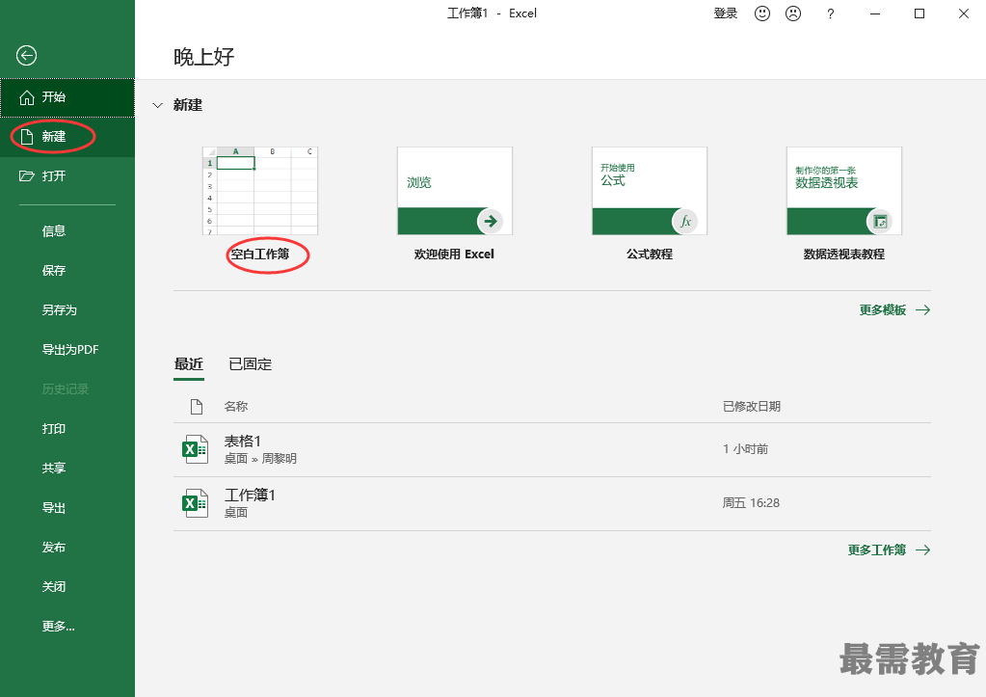Sort by 名称 column header
This screenshot has width=986, height=697.
pos(236,407)
